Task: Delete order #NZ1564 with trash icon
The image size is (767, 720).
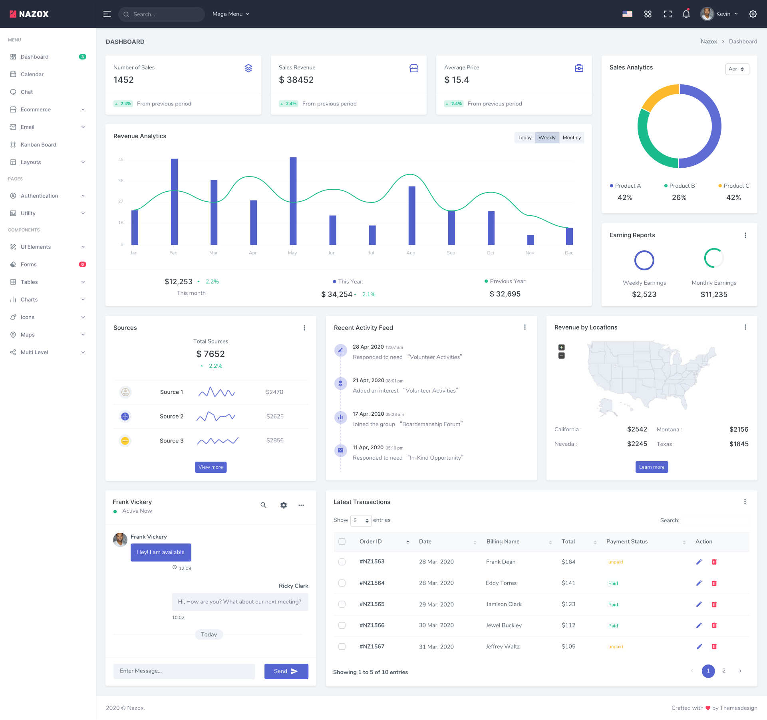Action: tap(714, 583)
